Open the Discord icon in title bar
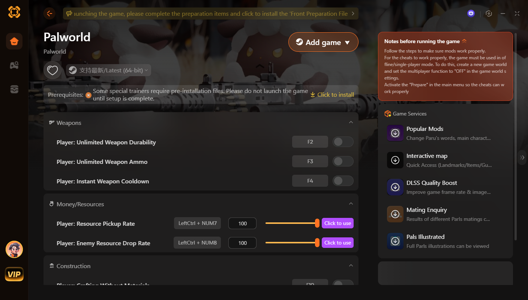The image size is (528, 300). [x=471, y=13]
